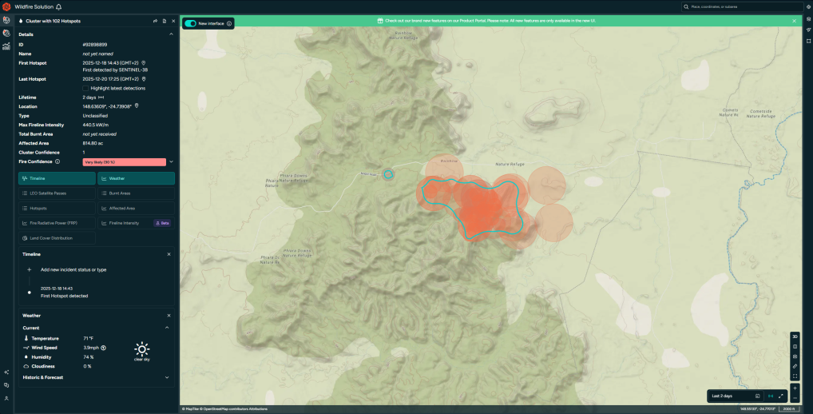The width and height of the screenshot is (813, 414).
Task: Toggle 3D map view
Action: (x=795, y=336)
